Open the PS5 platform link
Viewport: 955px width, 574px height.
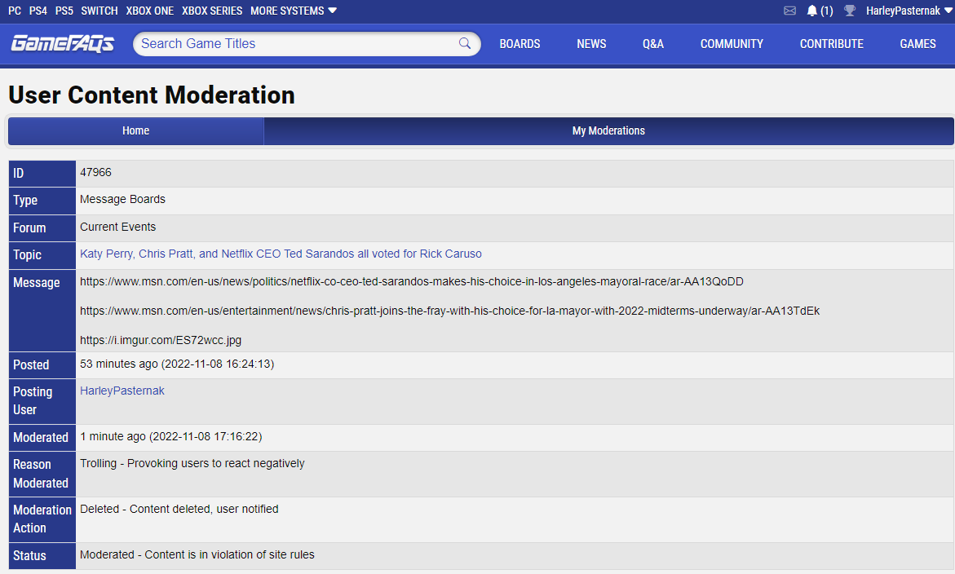(64, 11)
